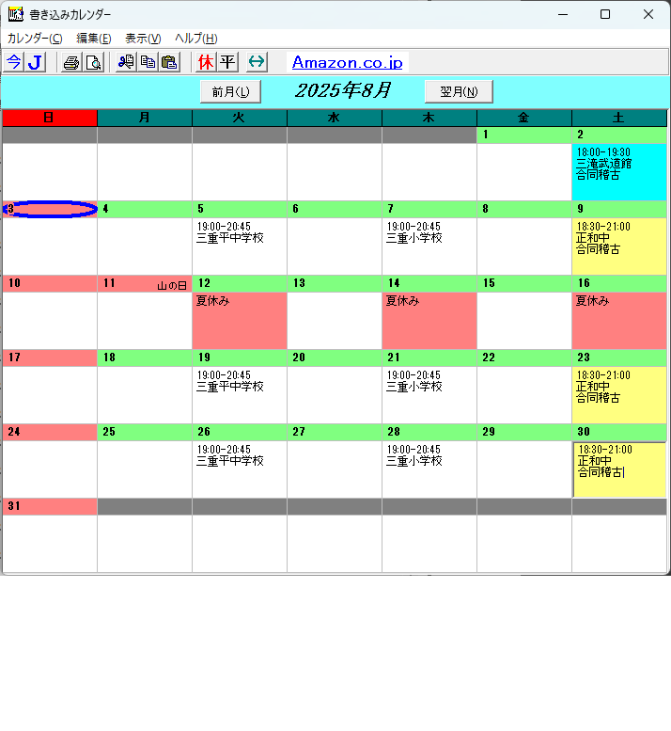Screen dimensions: 671x731
Task: Click the clipboard paste icon
Action: [x=169, y=62]
